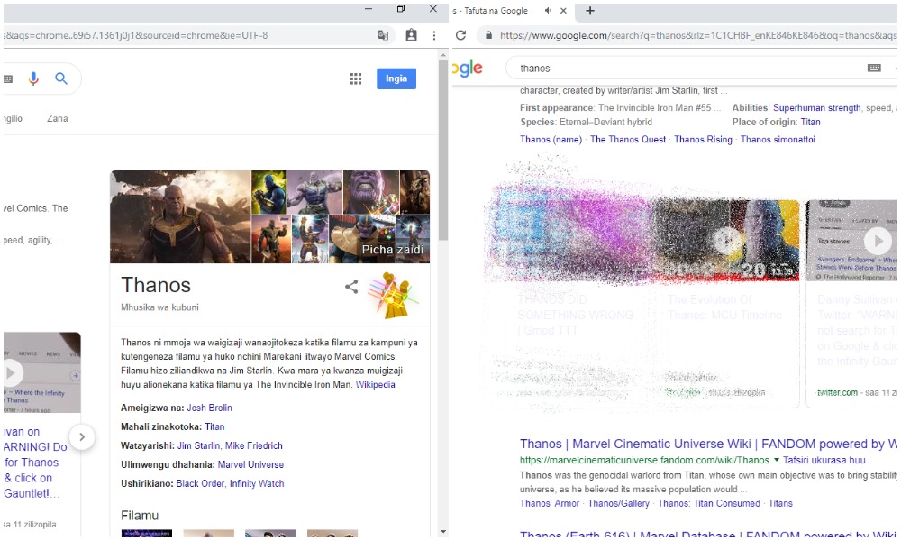
Task: Open the Josh Brolin link
Action: pyautogui.click(x=209, y=408)
